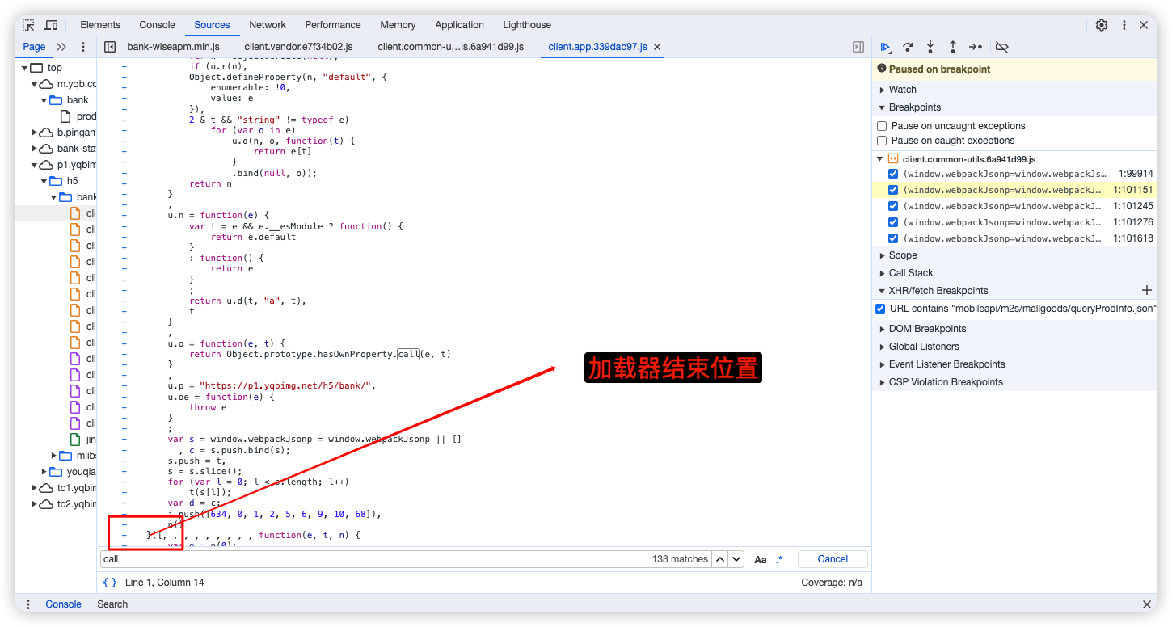Toggle match case (Aa) in search
The width and height of the screenshot is (1172, 627).
point(761,559)
